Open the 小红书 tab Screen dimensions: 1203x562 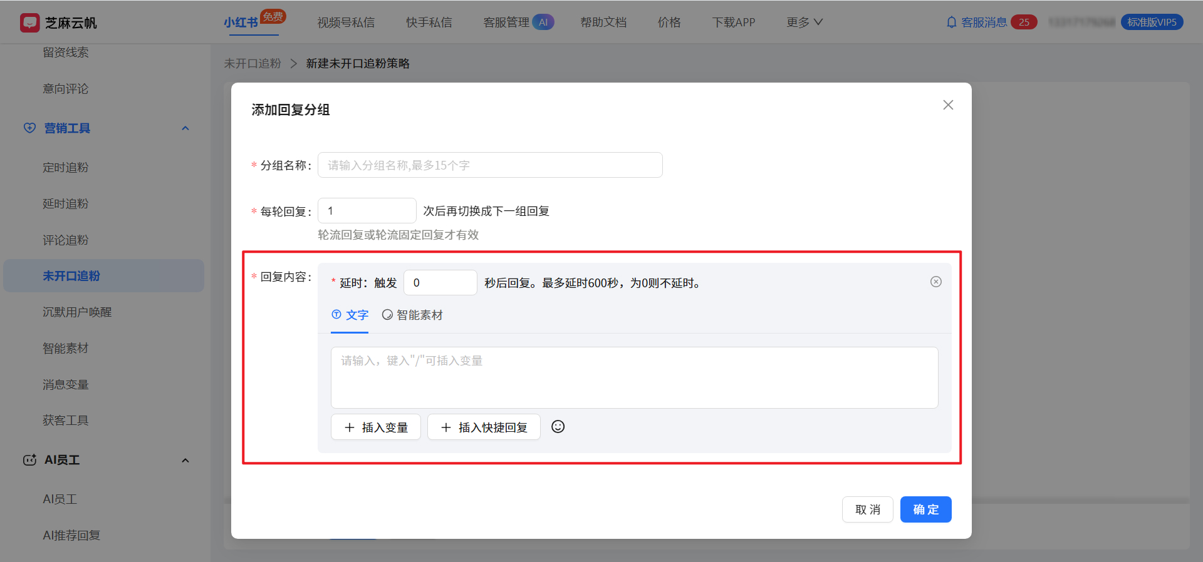241,23
